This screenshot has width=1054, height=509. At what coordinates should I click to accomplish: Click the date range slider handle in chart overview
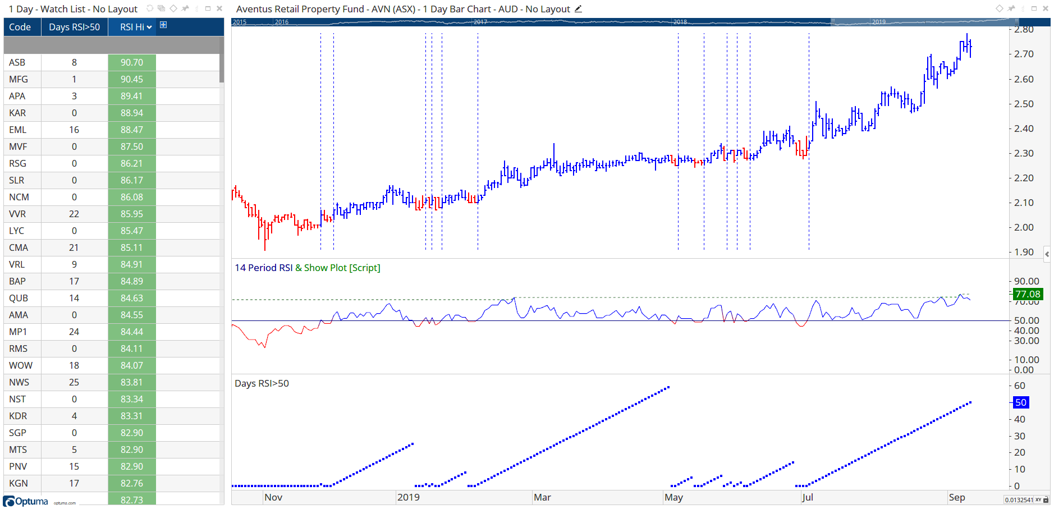pyautogui.click(x=833, y=22)
